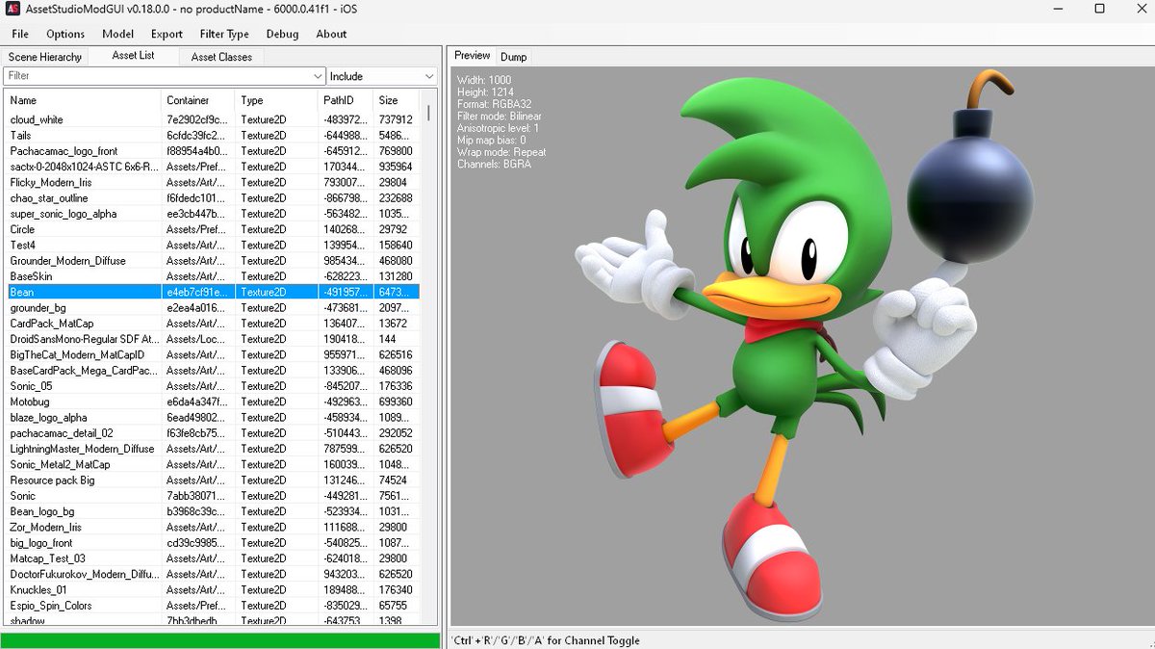Select the Tails asset row
This screenshot has height=649, width=1155.
coord(212,136)
